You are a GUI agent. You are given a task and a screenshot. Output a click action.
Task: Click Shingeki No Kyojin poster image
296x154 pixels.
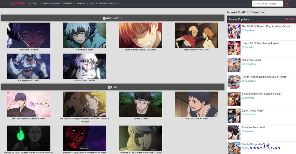coord(234,99)
